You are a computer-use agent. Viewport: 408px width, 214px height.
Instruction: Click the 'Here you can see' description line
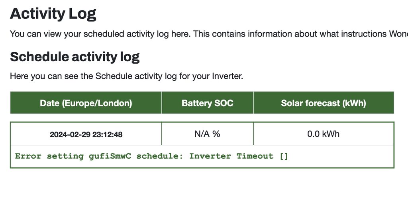tap(126, 76)
